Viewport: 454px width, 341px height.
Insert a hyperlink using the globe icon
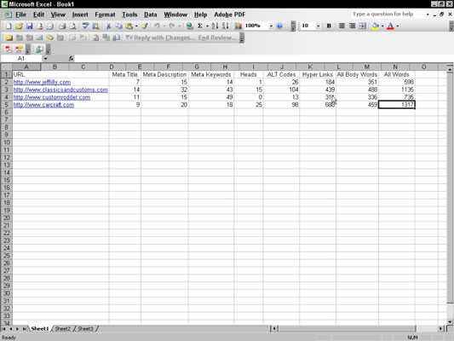pyautogui.click(x=190, y=26)
